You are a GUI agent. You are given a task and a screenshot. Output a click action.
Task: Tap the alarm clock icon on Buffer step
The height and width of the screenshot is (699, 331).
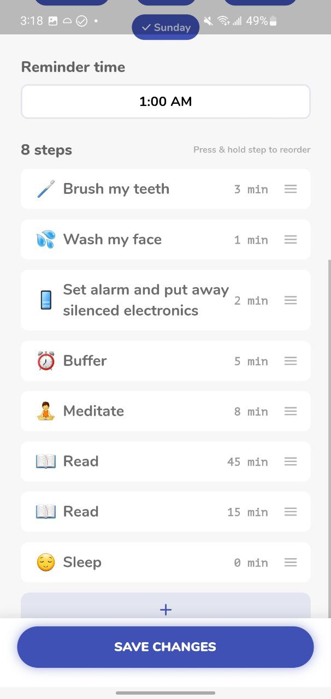[x=46, y=361]
